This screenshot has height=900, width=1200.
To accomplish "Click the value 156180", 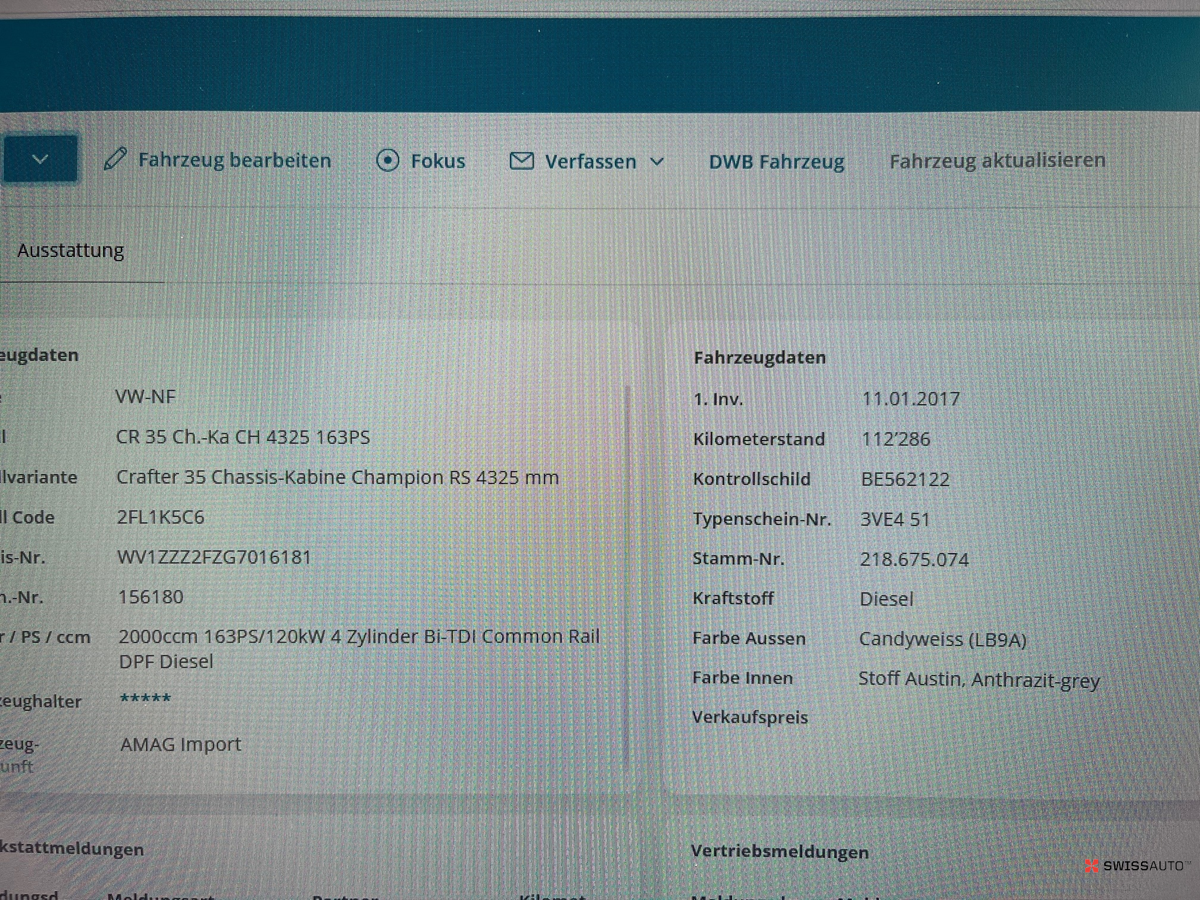I will coord(151,596).
